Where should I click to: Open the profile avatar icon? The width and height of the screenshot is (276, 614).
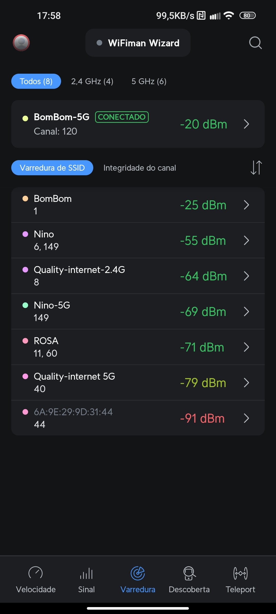(21, 43)
